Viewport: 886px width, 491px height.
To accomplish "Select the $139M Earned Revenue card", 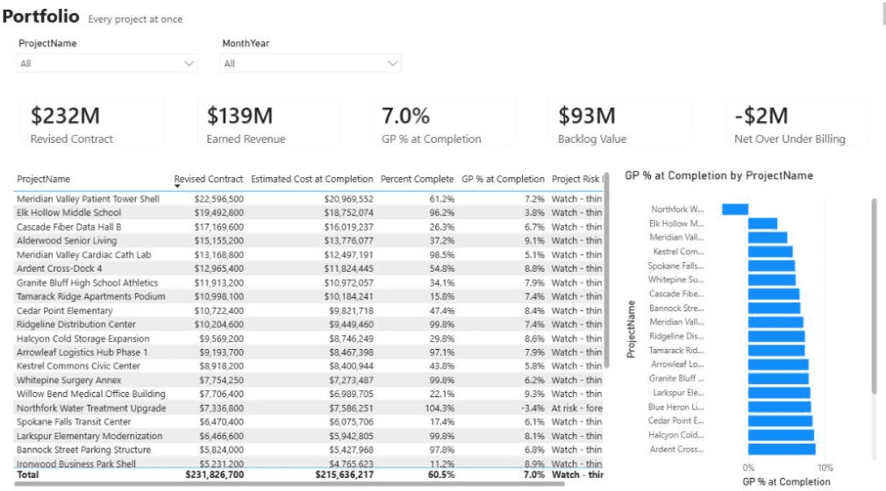I will click(x=269, y=122).
